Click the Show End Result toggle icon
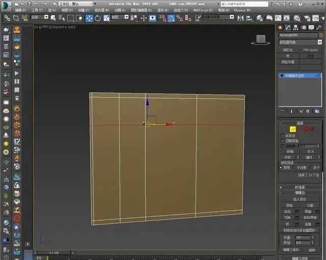The image size is (326, 260). [x=291, y=111]
